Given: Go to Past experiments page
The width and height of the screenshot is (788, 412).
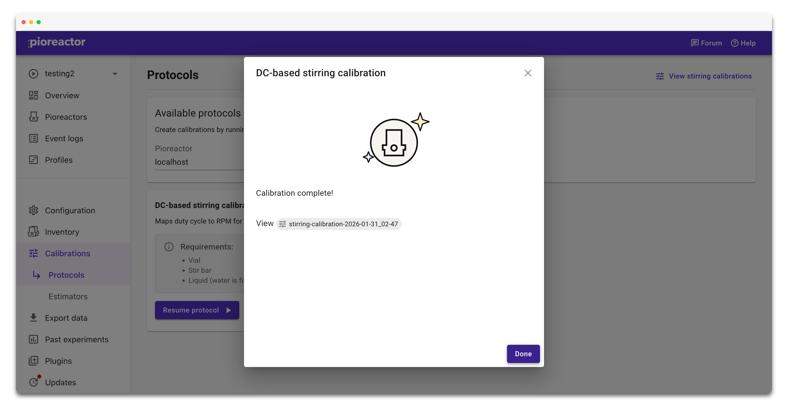Looking at the screenshot, I should coord(76,339).
